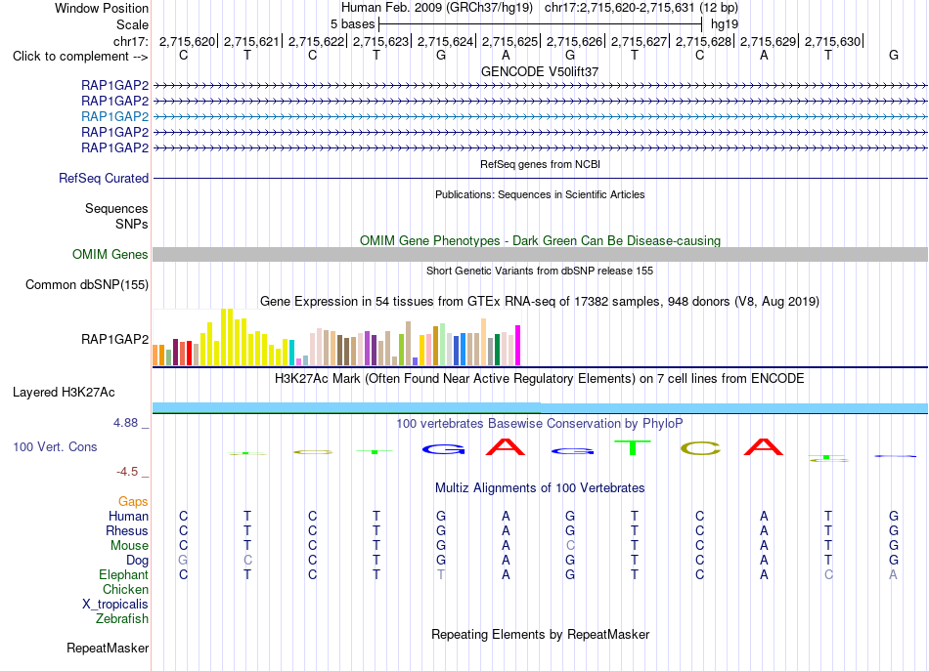Click the gray mismatch C in Mouse row

click(x=570, y=545)
